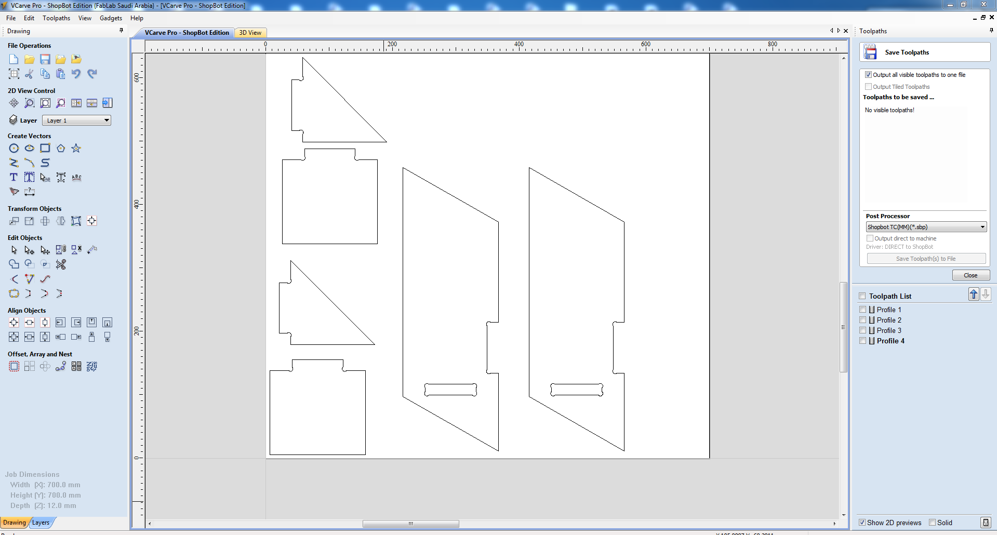The image size is (997, 535).
Task: Open the Gadgets menu
Action: (111, 18)
